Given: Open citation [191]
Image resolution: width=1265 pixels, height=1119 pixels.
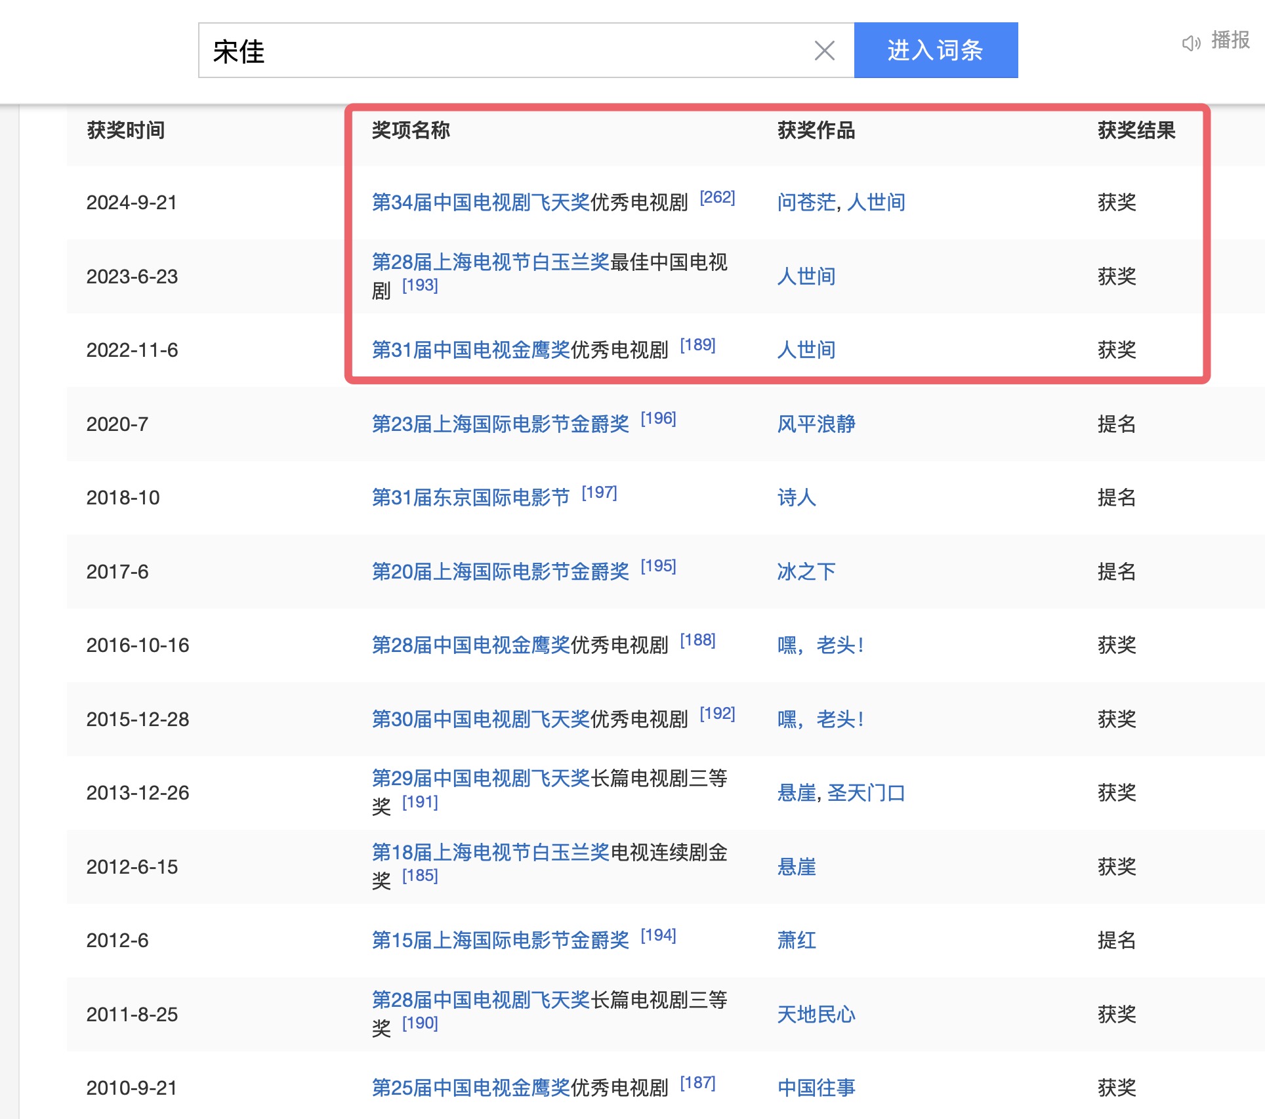Looking at the screenshot, I should click(420, 802).
